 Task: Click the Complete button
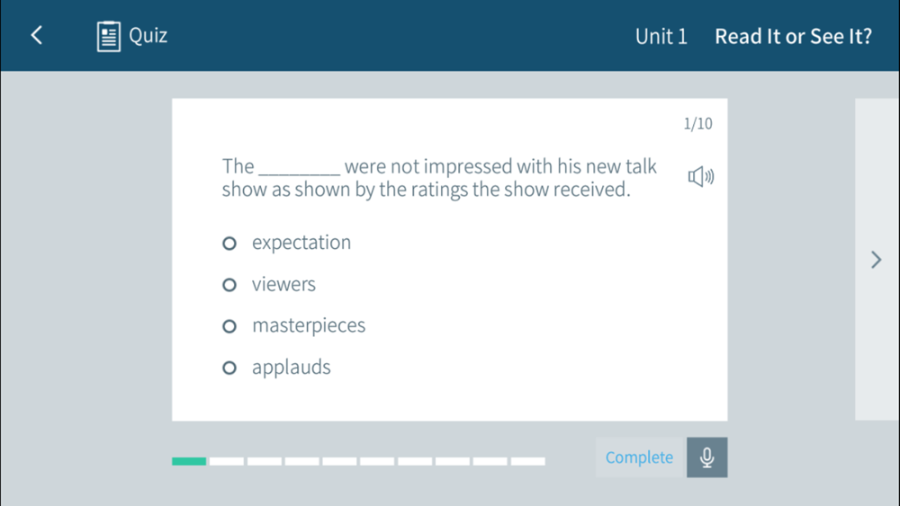[x=641, y=457]
